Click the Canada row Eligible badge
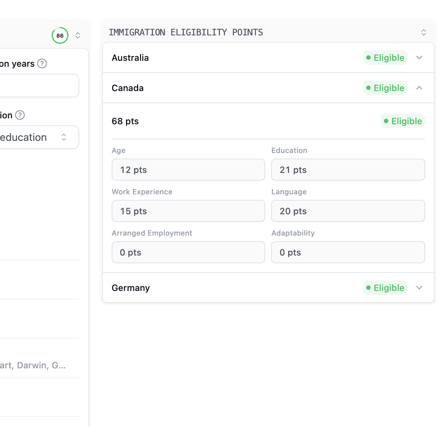The height and width of the screenshot is (427, 448). tap(385, 88)
